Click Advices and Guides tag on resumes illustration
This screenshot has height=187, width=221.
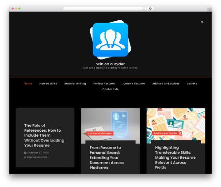tap(165, 133)
